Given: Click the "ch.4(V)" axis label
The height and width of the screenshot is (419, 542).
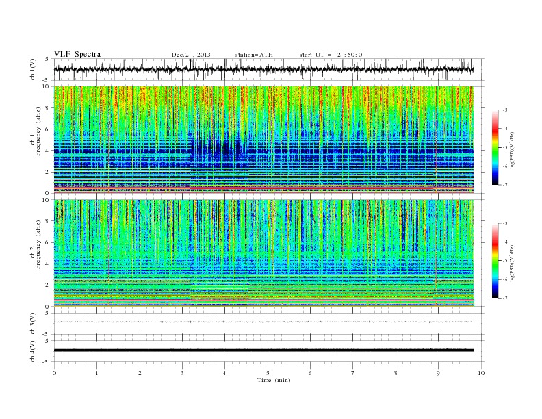Looking at the screenshot, I should tap(33, 351).
